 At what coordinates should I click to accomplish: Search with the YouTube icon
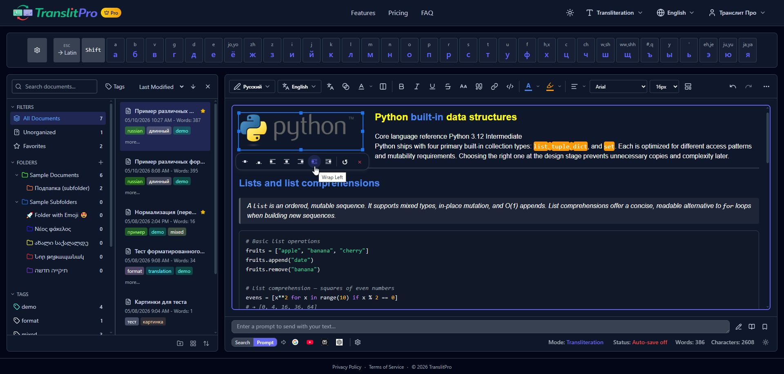click(310, 342)
